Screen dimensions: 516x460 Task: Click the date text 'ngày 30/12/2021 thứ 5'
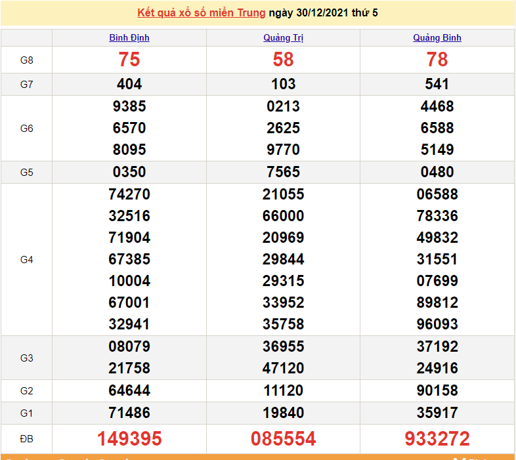[323, 13]
